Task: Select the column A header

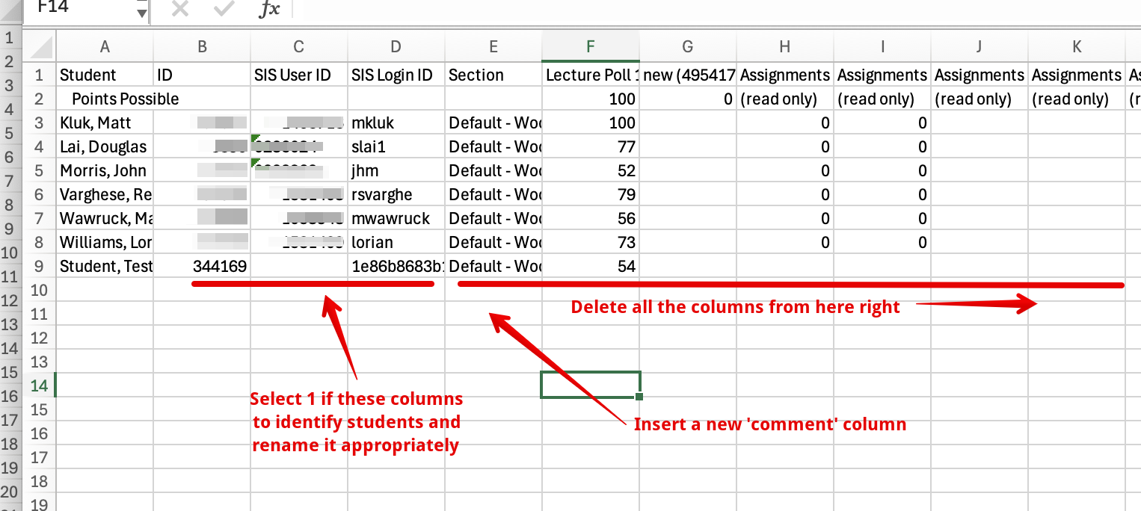Action: point(105,47)
